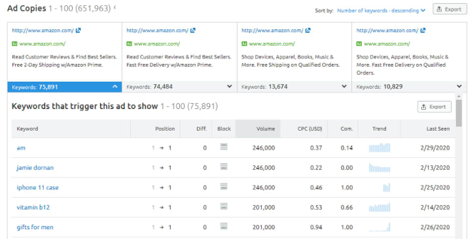
Task: Click the block icon in the 'am' row
Action: coord(224,147)
